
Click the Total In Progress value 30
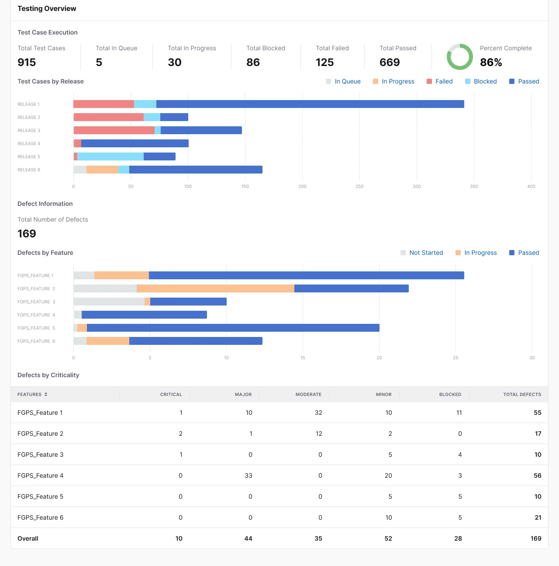(x=175, y=62)
